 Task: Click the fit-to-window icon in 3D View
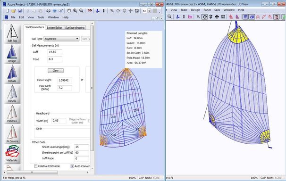click(x=223, y=17)
